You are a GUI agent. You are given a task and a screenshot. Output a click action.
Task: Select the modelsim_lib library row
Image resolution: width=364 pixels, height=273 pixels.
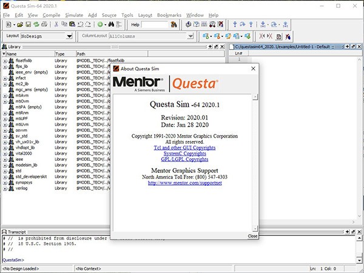(27, 164)
